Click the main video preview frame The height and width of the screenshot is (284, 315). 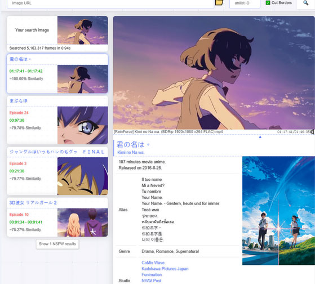pyautogui.click(x=214, y=73)
